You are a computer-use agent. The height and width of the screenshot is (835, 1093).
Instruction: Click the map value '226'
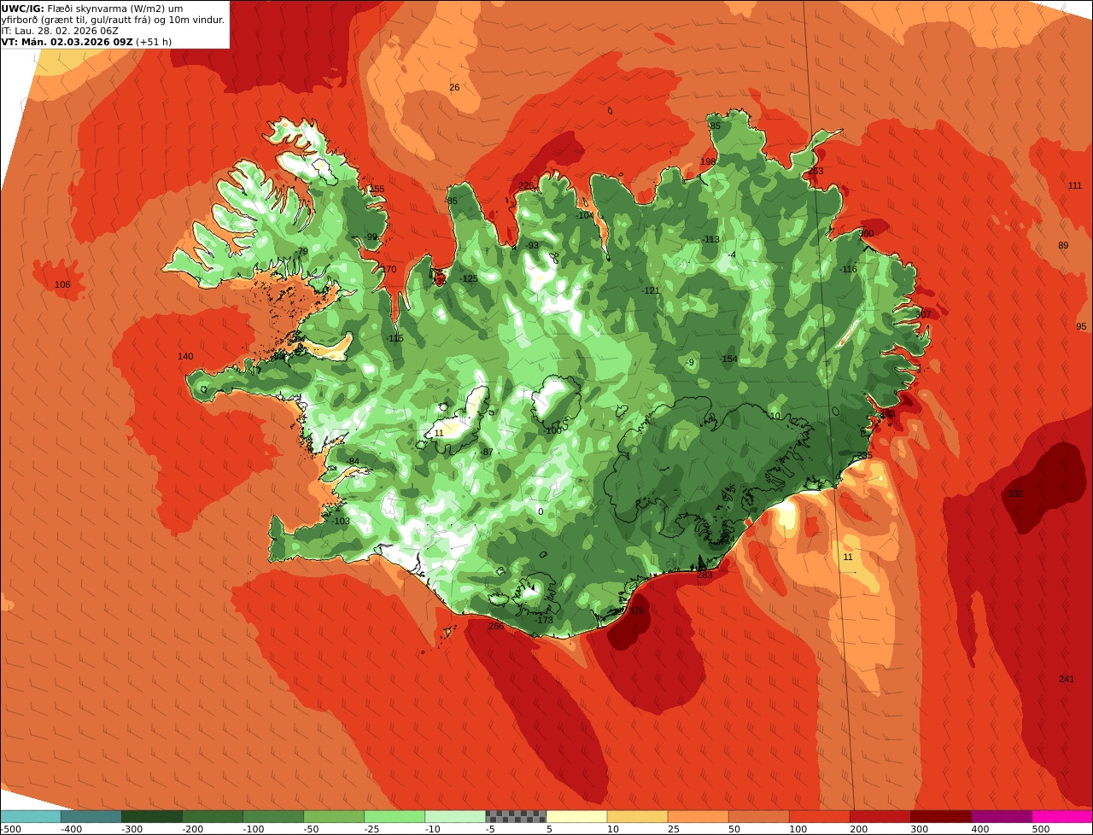(x=526, y=186)
